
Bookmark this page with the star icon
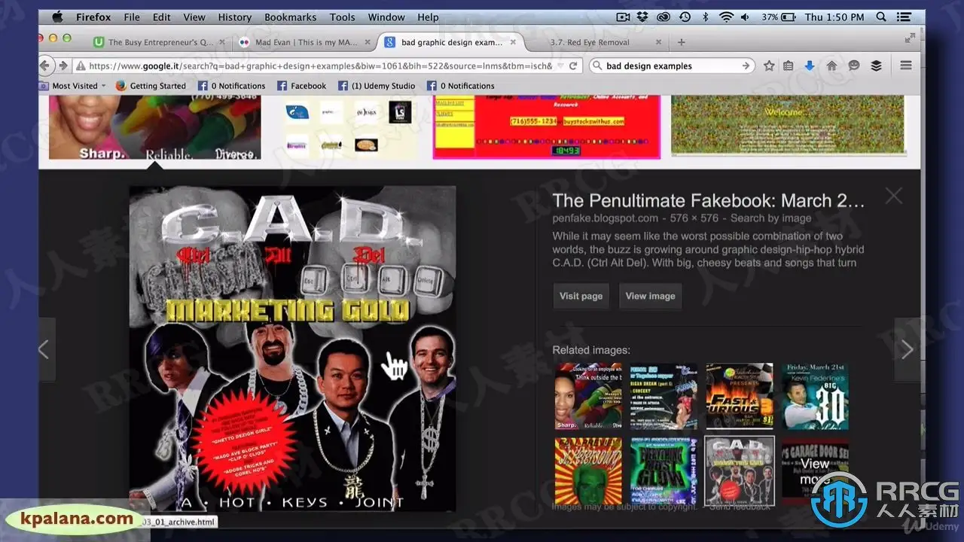[x=769, y=65]
